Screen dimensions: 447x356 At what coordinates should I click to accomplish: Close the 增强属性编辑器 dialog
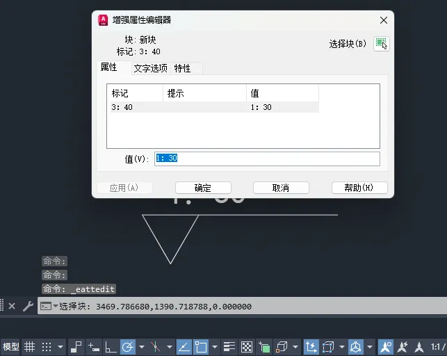pos(384,20)
